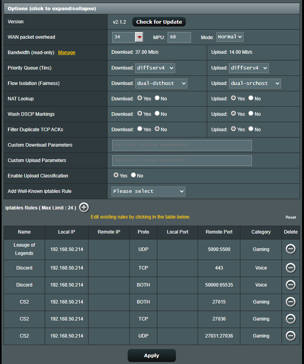Expand the Add Well-Known iptables Rule dropdown
304x364 pixels.
[148, 191]
